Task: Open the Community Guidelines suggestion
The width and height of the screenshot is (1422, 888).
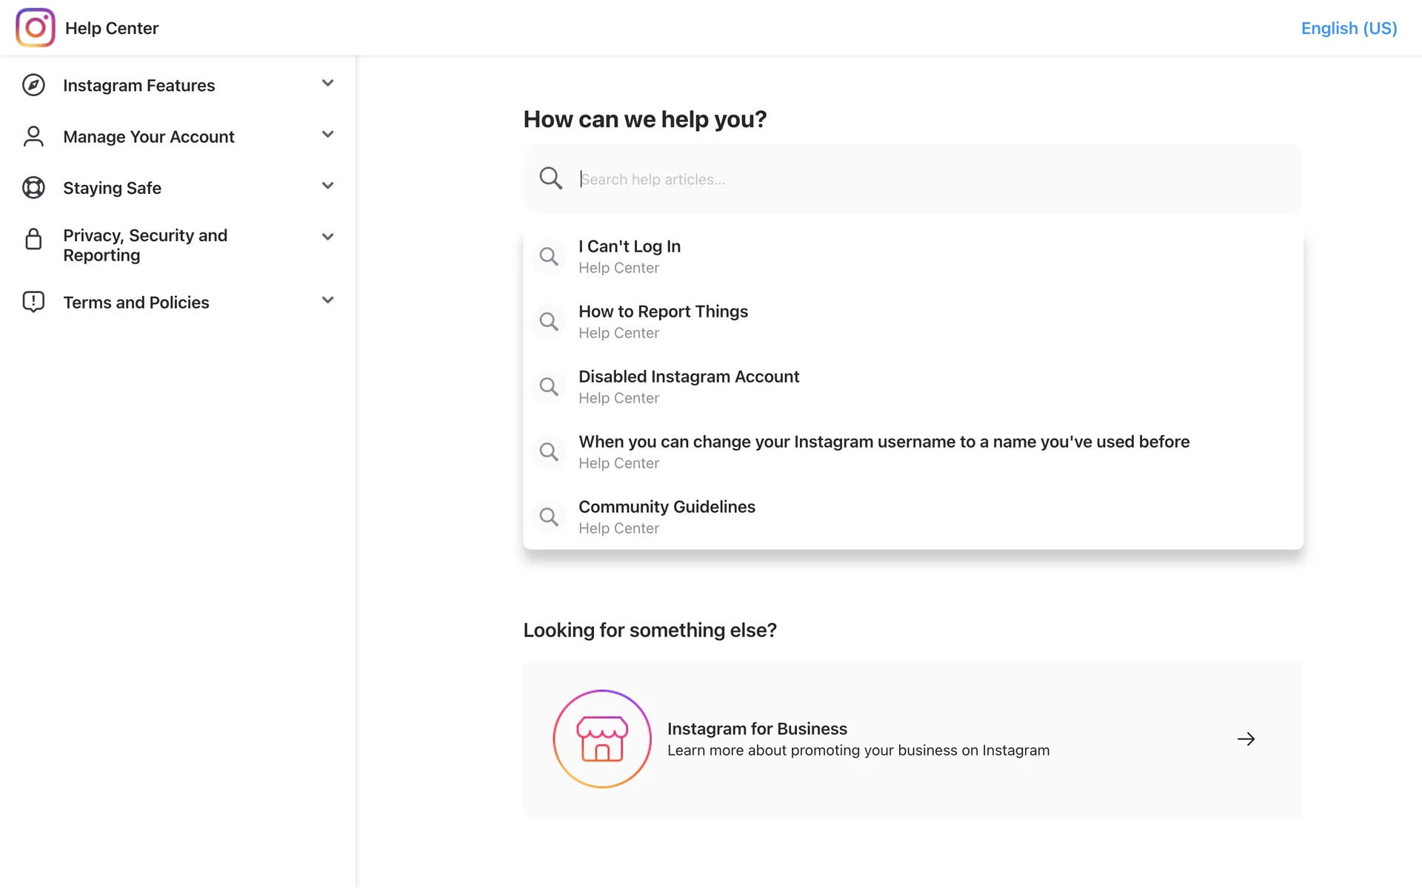Action: (x=667, y=517)
